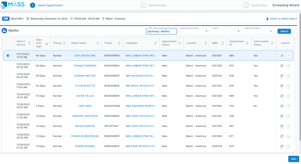Click the Search button
301x164 pixels.
pos(284,31)
